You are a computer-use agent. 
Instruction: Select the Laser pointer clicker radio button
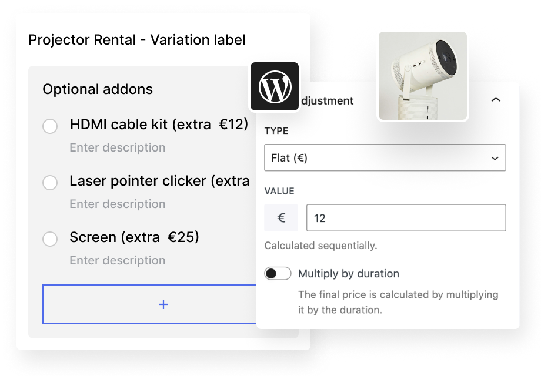tap(50, 183)
